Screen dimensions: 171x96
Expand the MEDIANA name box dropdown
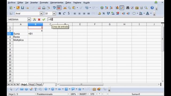(x=29, y=19)
